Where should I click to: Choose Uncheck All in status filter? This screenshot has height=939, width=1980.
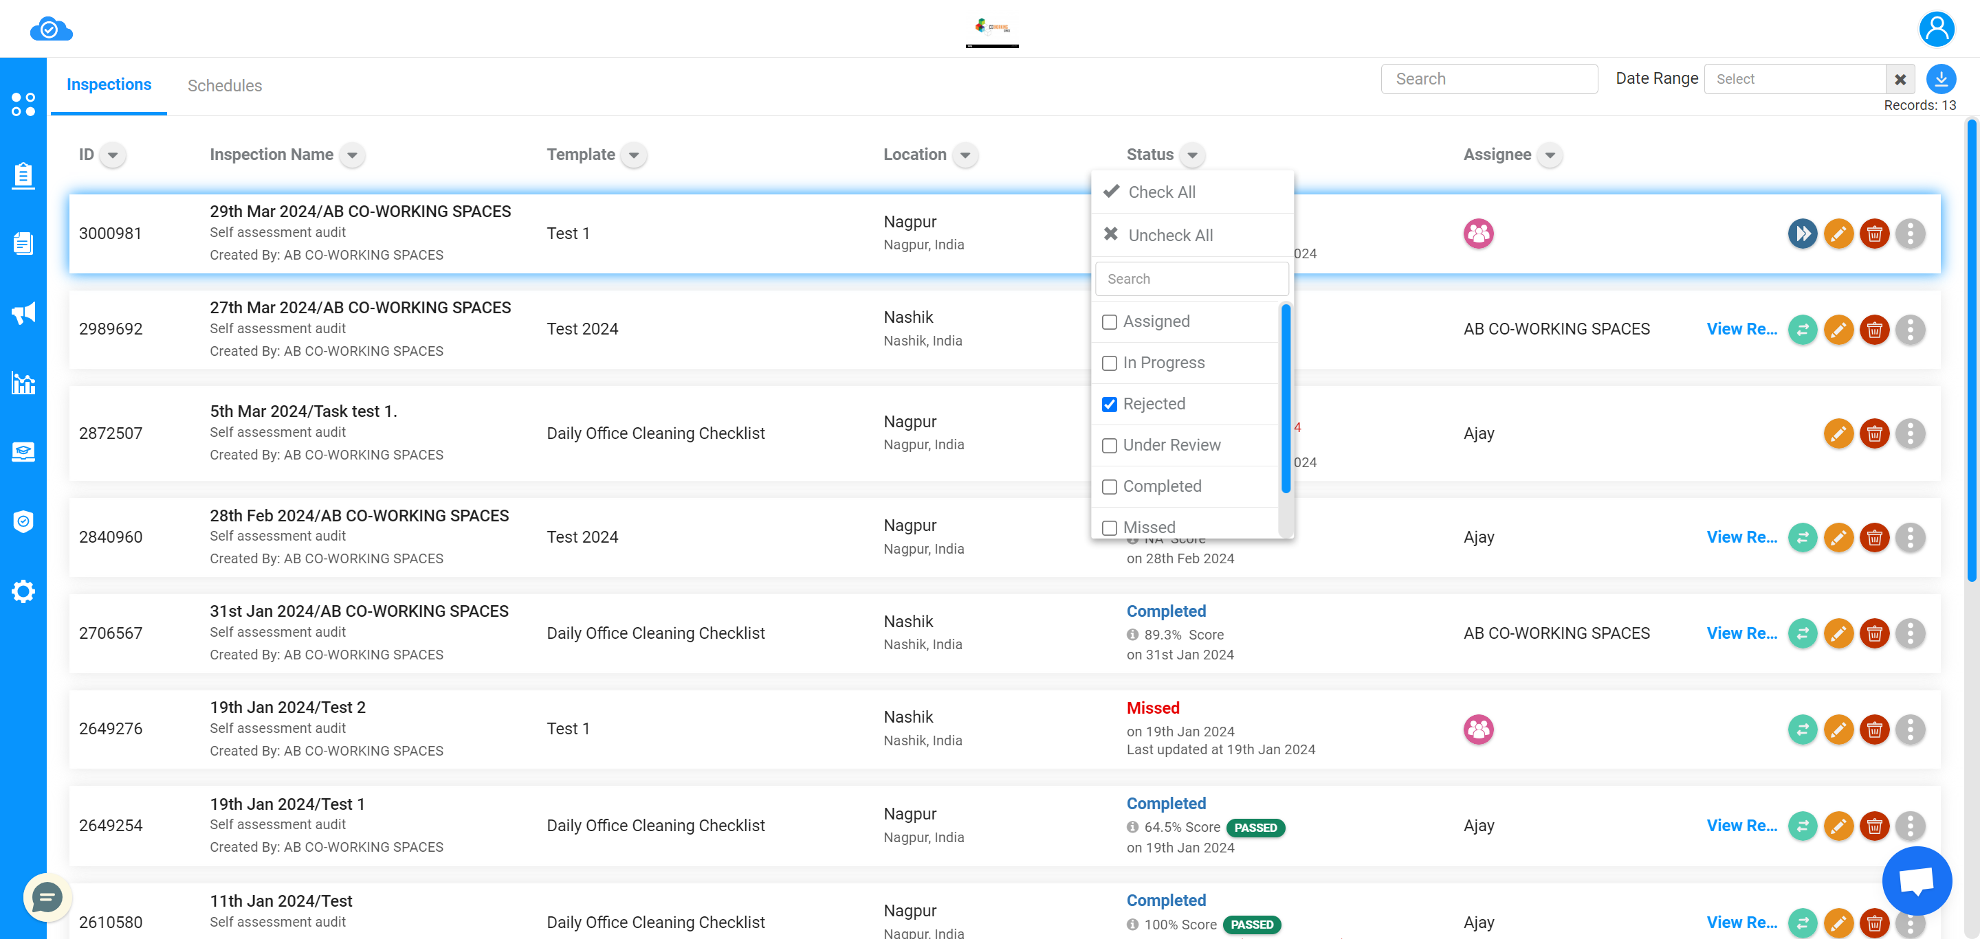pos(1192,235)
